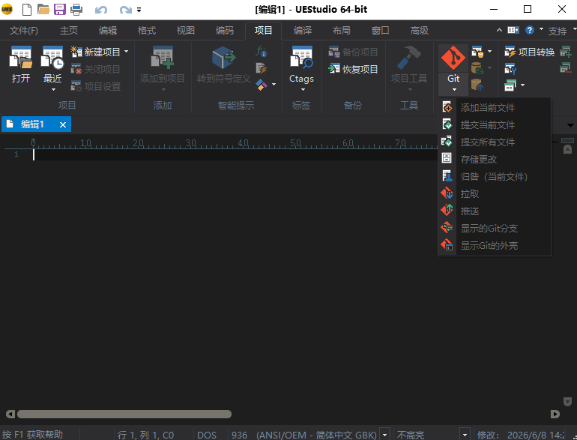
Task: Switch to the 编辑 ribbon tab
Action: point(108,31)
